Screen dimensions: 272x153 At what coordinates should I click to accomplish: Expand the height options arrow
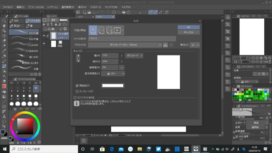pyautogui.click(x=122, y=61)
